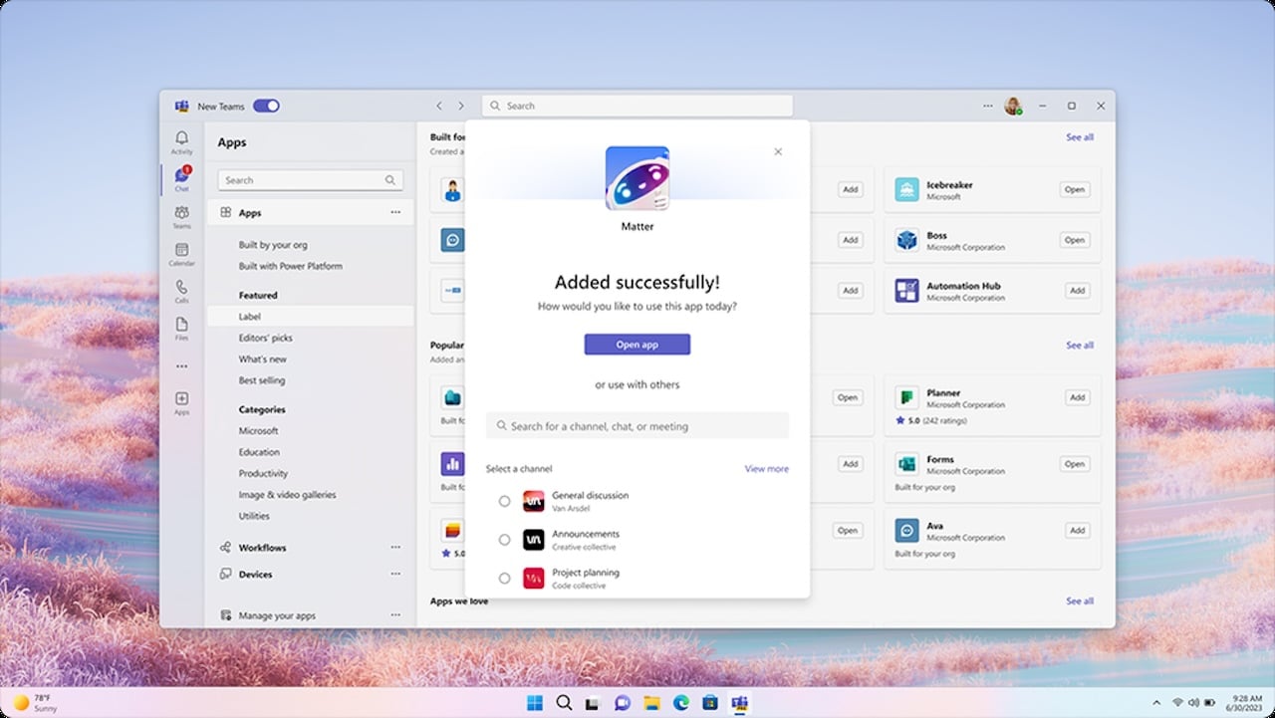
Task: Click the channel, chat, or meeting search field
Action: click(637, 425)
